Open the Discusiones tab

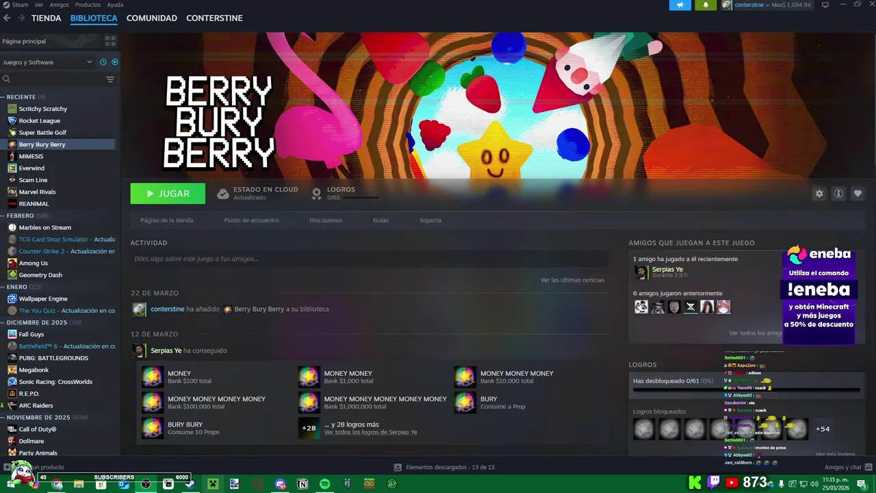(x=326, y=220)
